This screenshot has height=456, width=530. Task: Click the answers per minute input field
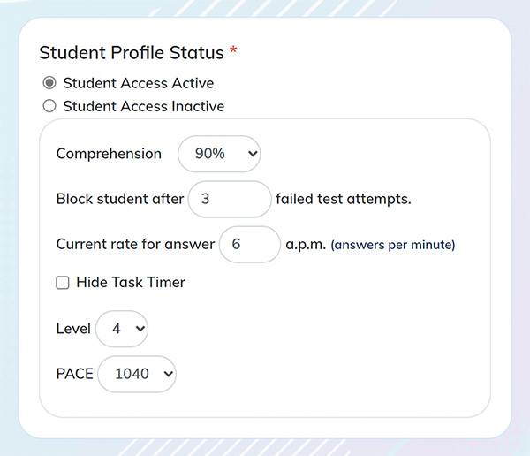pyautogui.click(x=250, y=245)
